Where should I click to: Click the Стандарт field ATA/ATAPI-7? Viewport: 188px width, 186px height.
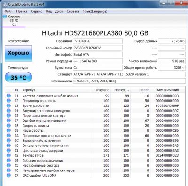[x=129, y=74]
